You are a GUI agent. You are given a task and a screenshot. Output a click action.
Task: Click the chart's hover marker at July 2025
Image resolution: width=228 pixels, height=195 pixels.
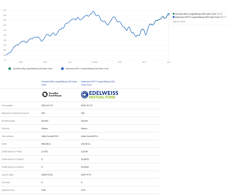pyautogui.click(x=168, y=14)
